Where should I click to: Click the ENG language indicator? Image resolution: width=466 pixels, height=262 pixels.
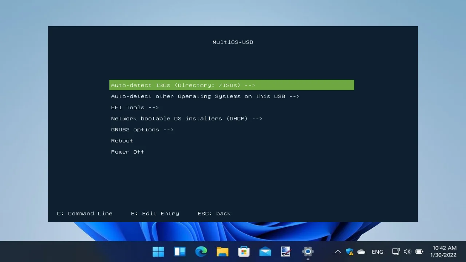(378, 251)
